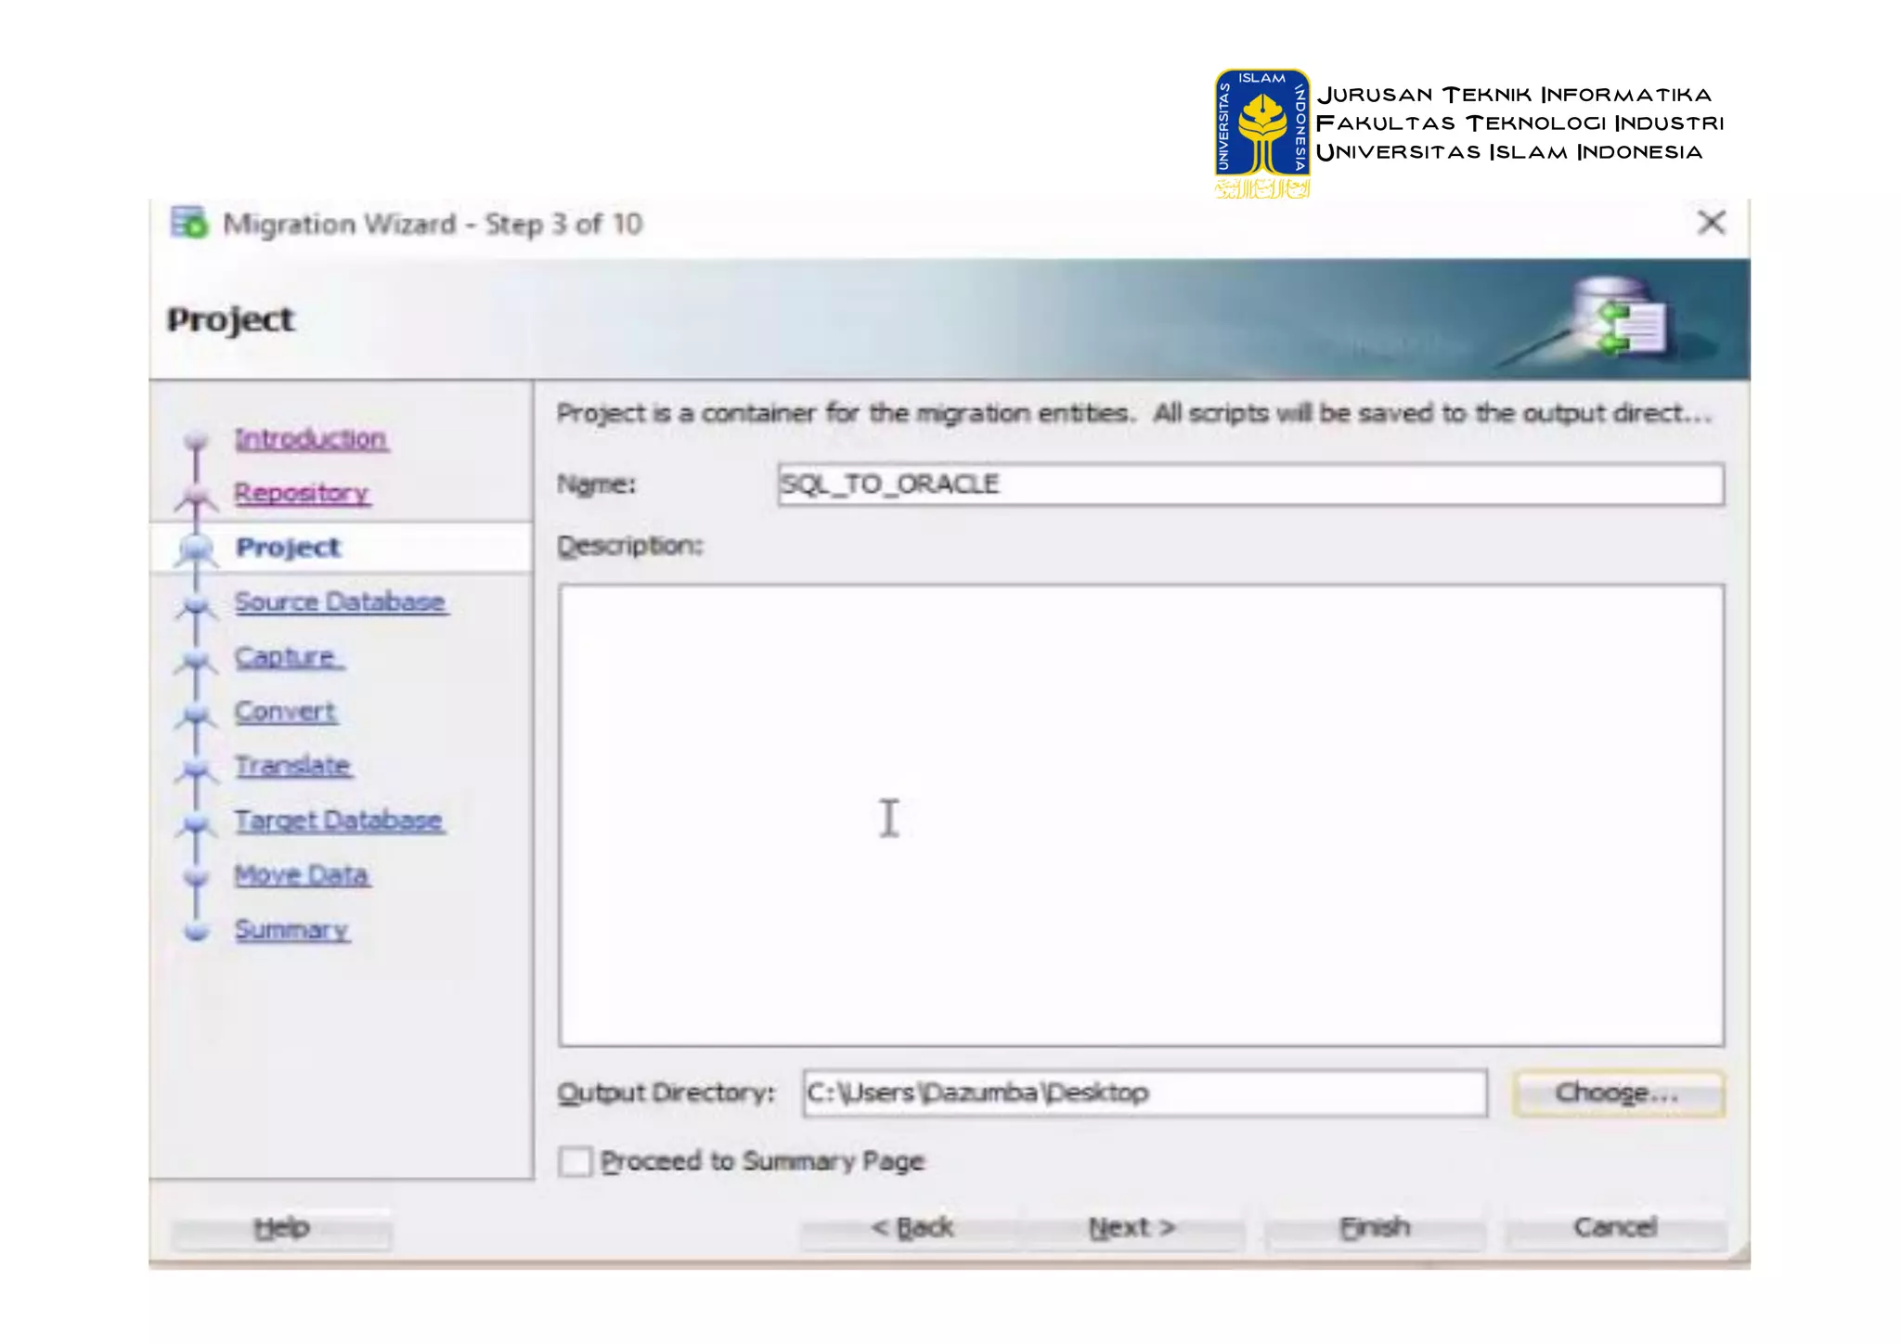Close the Migration Wizard dialog
1901x1344 pixels.
tap(1711, 223)
